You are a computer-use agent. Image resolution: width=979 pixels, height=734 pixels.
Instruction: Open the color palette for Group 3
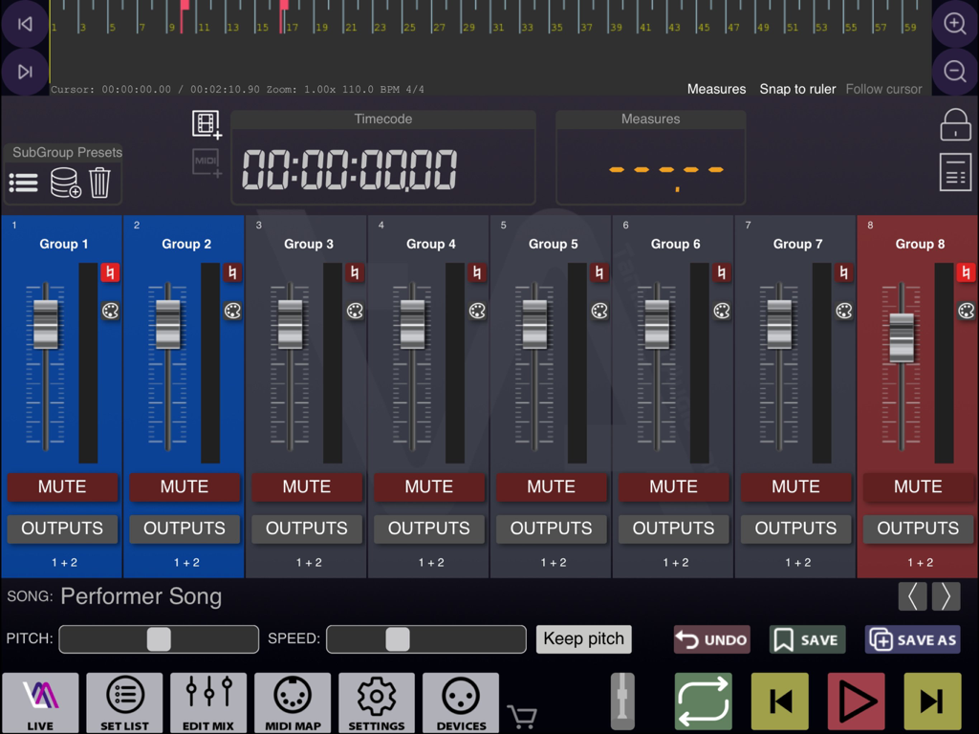point(355,311)
